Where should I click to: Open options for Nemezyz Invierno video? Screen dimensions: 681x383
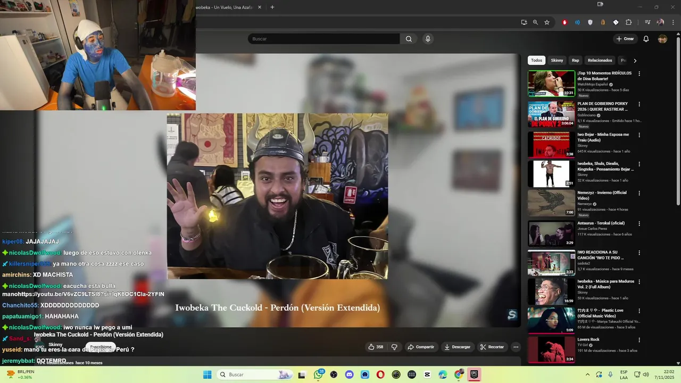(x=639, y=194)
